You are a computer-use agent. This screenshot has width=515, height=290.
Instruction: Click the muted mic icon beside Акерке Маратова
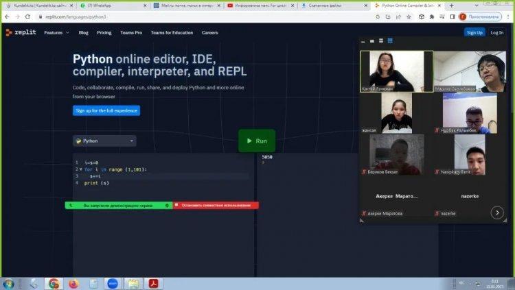coord(363,213)
